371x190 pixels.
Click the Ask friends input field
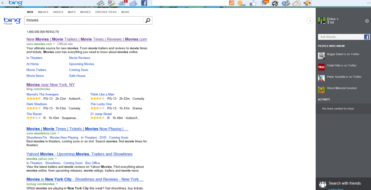click(340, 37)
